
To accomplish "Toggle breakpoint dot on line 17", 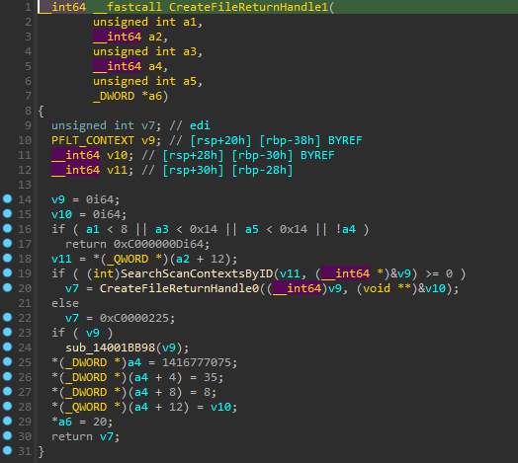I will pyautogui.click(x=7, y=243).
